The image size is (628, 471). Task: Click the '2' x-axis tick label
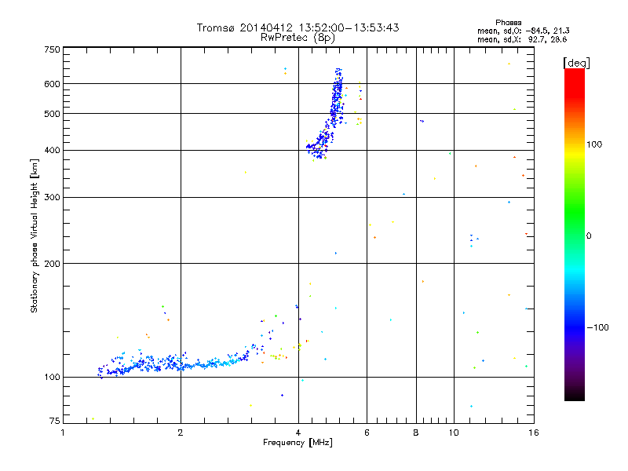coord(181,433)
